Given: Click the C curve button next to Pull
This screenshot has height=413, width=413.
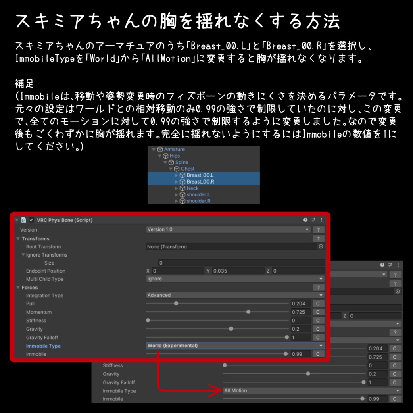Looking at the screenshot, I should (318, 303).
